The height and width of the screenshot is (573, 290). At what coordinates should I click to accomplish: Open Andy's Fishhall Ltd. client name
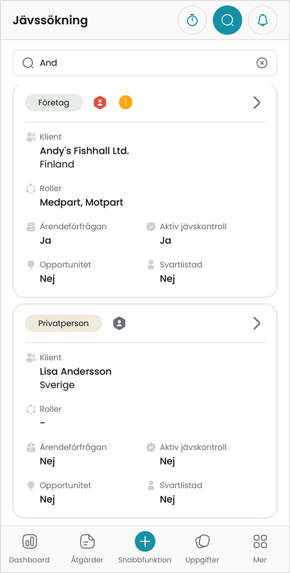coord(84,151)
